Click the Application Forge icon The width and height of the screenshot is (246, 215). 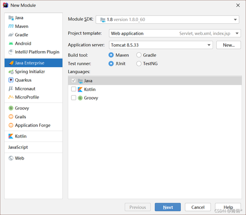(11, 125)
